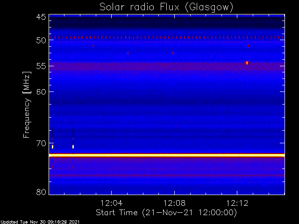Click the "Updated Tue Nov 30" timestamp text
The image size is (299, 224).
point(40,222)
